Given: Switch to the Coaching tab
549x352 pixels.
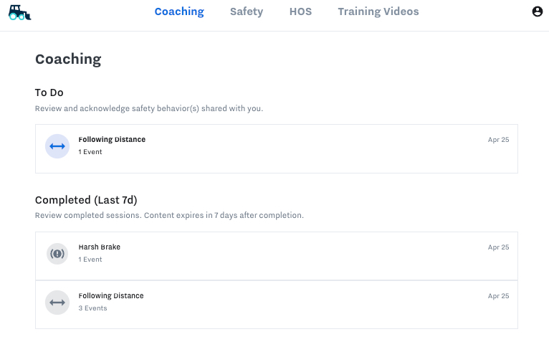Looking at the screenshot, I should (x=179, y=11).
